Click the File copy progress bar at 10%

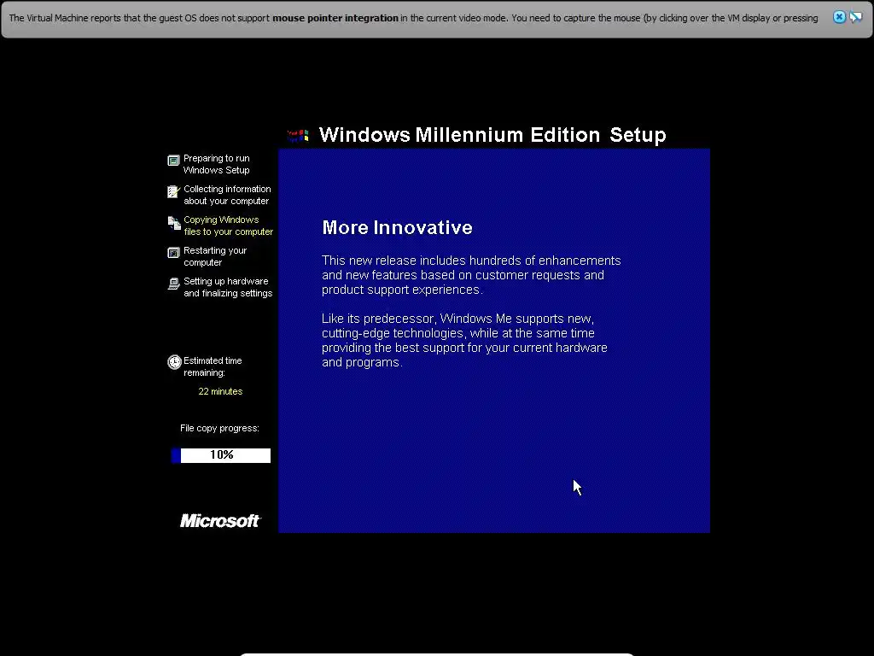click(221, 455)
